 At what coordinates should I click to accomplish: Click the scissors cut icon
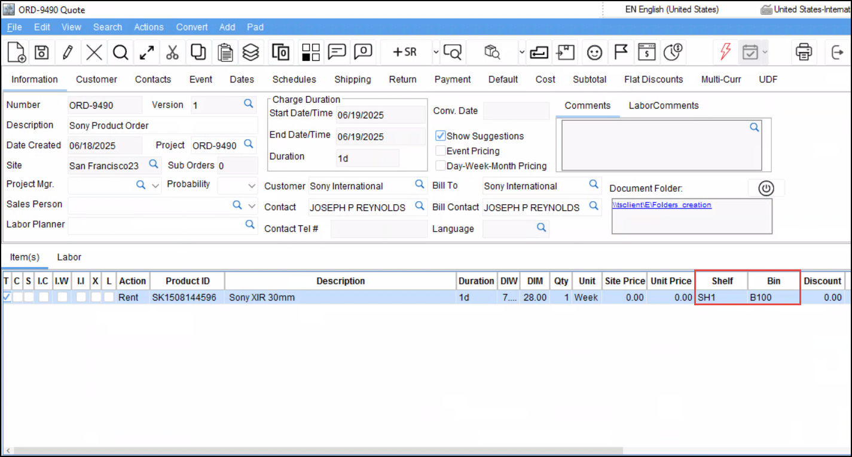tap(172, 53)
